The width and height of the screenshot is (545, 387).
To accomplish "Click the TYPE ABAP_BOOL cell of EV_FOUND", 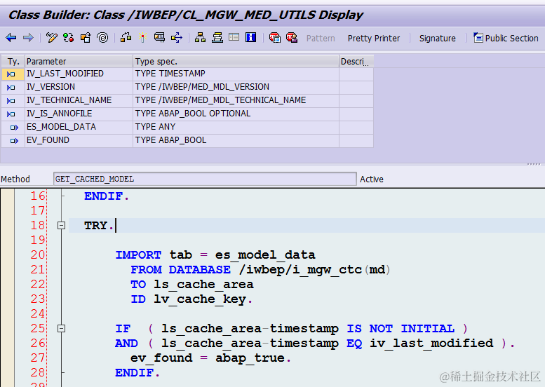I will pyautogui.click(x=236, y=140).
